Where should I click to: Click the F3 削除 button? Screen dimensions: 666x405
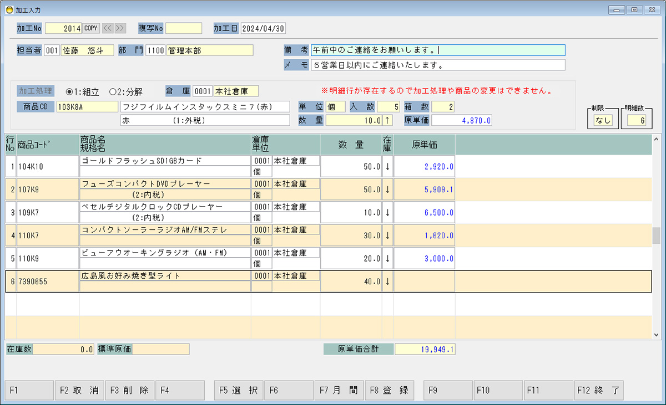tap(129, 390)
